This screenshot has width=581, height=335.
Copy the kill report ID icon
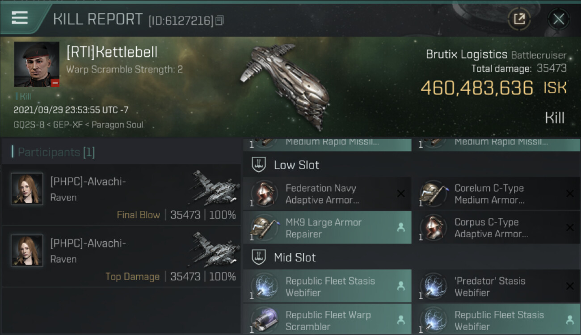219,21
